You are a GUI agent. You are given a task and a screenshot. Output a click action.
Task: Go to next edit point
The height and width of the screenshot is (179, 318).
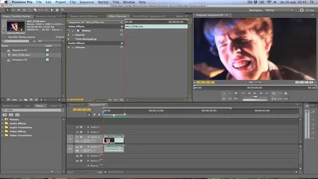click(x=267, y=93)
